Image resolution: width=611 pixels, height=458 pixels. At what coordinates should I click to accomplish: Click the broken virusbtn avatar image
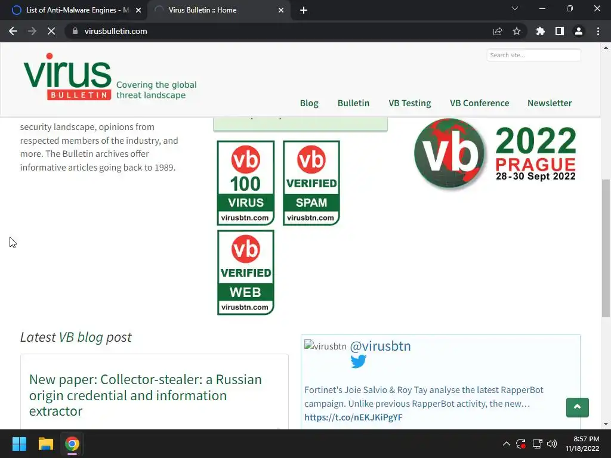click(x=325, y=345)
